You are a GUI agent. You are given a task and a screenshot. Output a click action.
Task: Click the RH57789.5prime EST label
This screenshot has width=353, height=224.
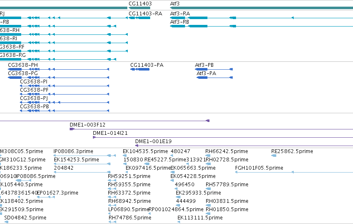pos(227,185)
